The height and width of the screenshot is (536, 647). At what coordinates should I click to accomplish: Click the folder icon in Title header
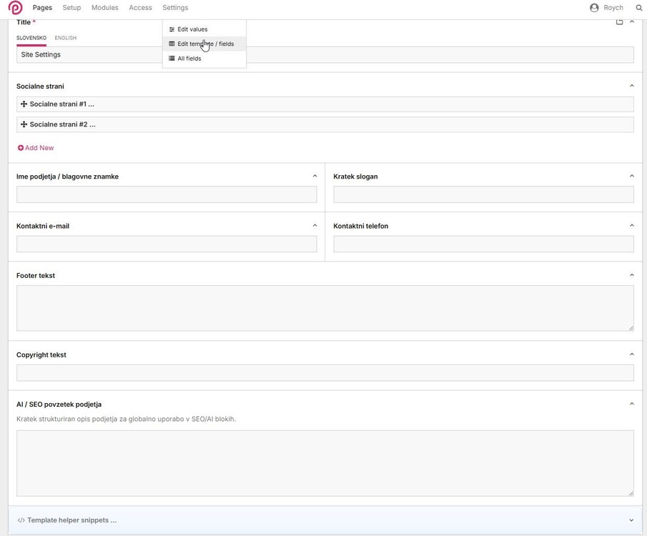(620, 22)
